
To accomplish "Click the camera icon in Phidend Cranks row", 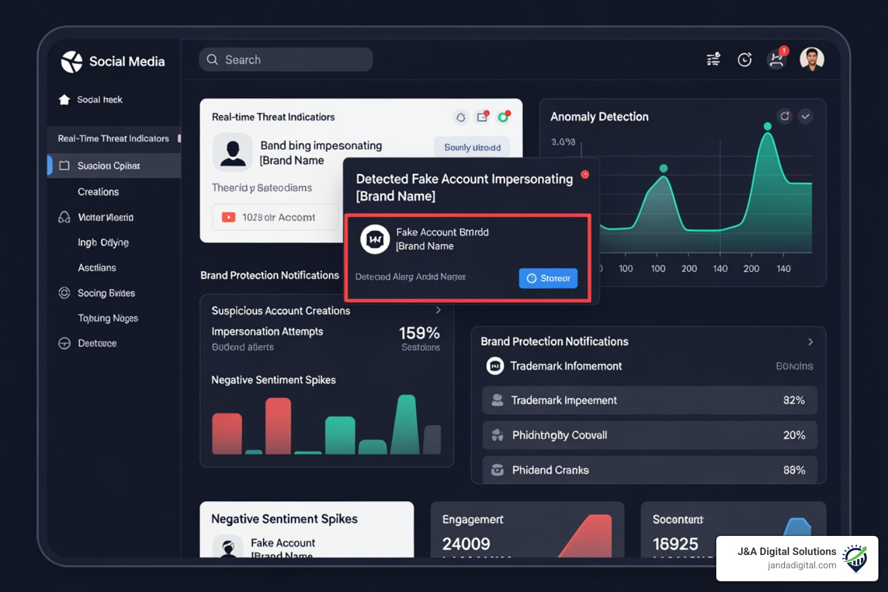I will click(497, 470).
